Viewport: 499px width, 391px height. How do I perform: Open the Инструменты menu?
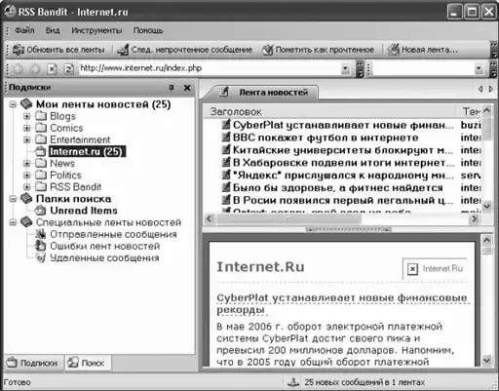96,30
